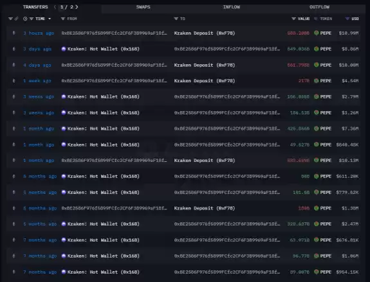
Task: Click the USD value $840.48K
Action: click(x=347, y=145)
